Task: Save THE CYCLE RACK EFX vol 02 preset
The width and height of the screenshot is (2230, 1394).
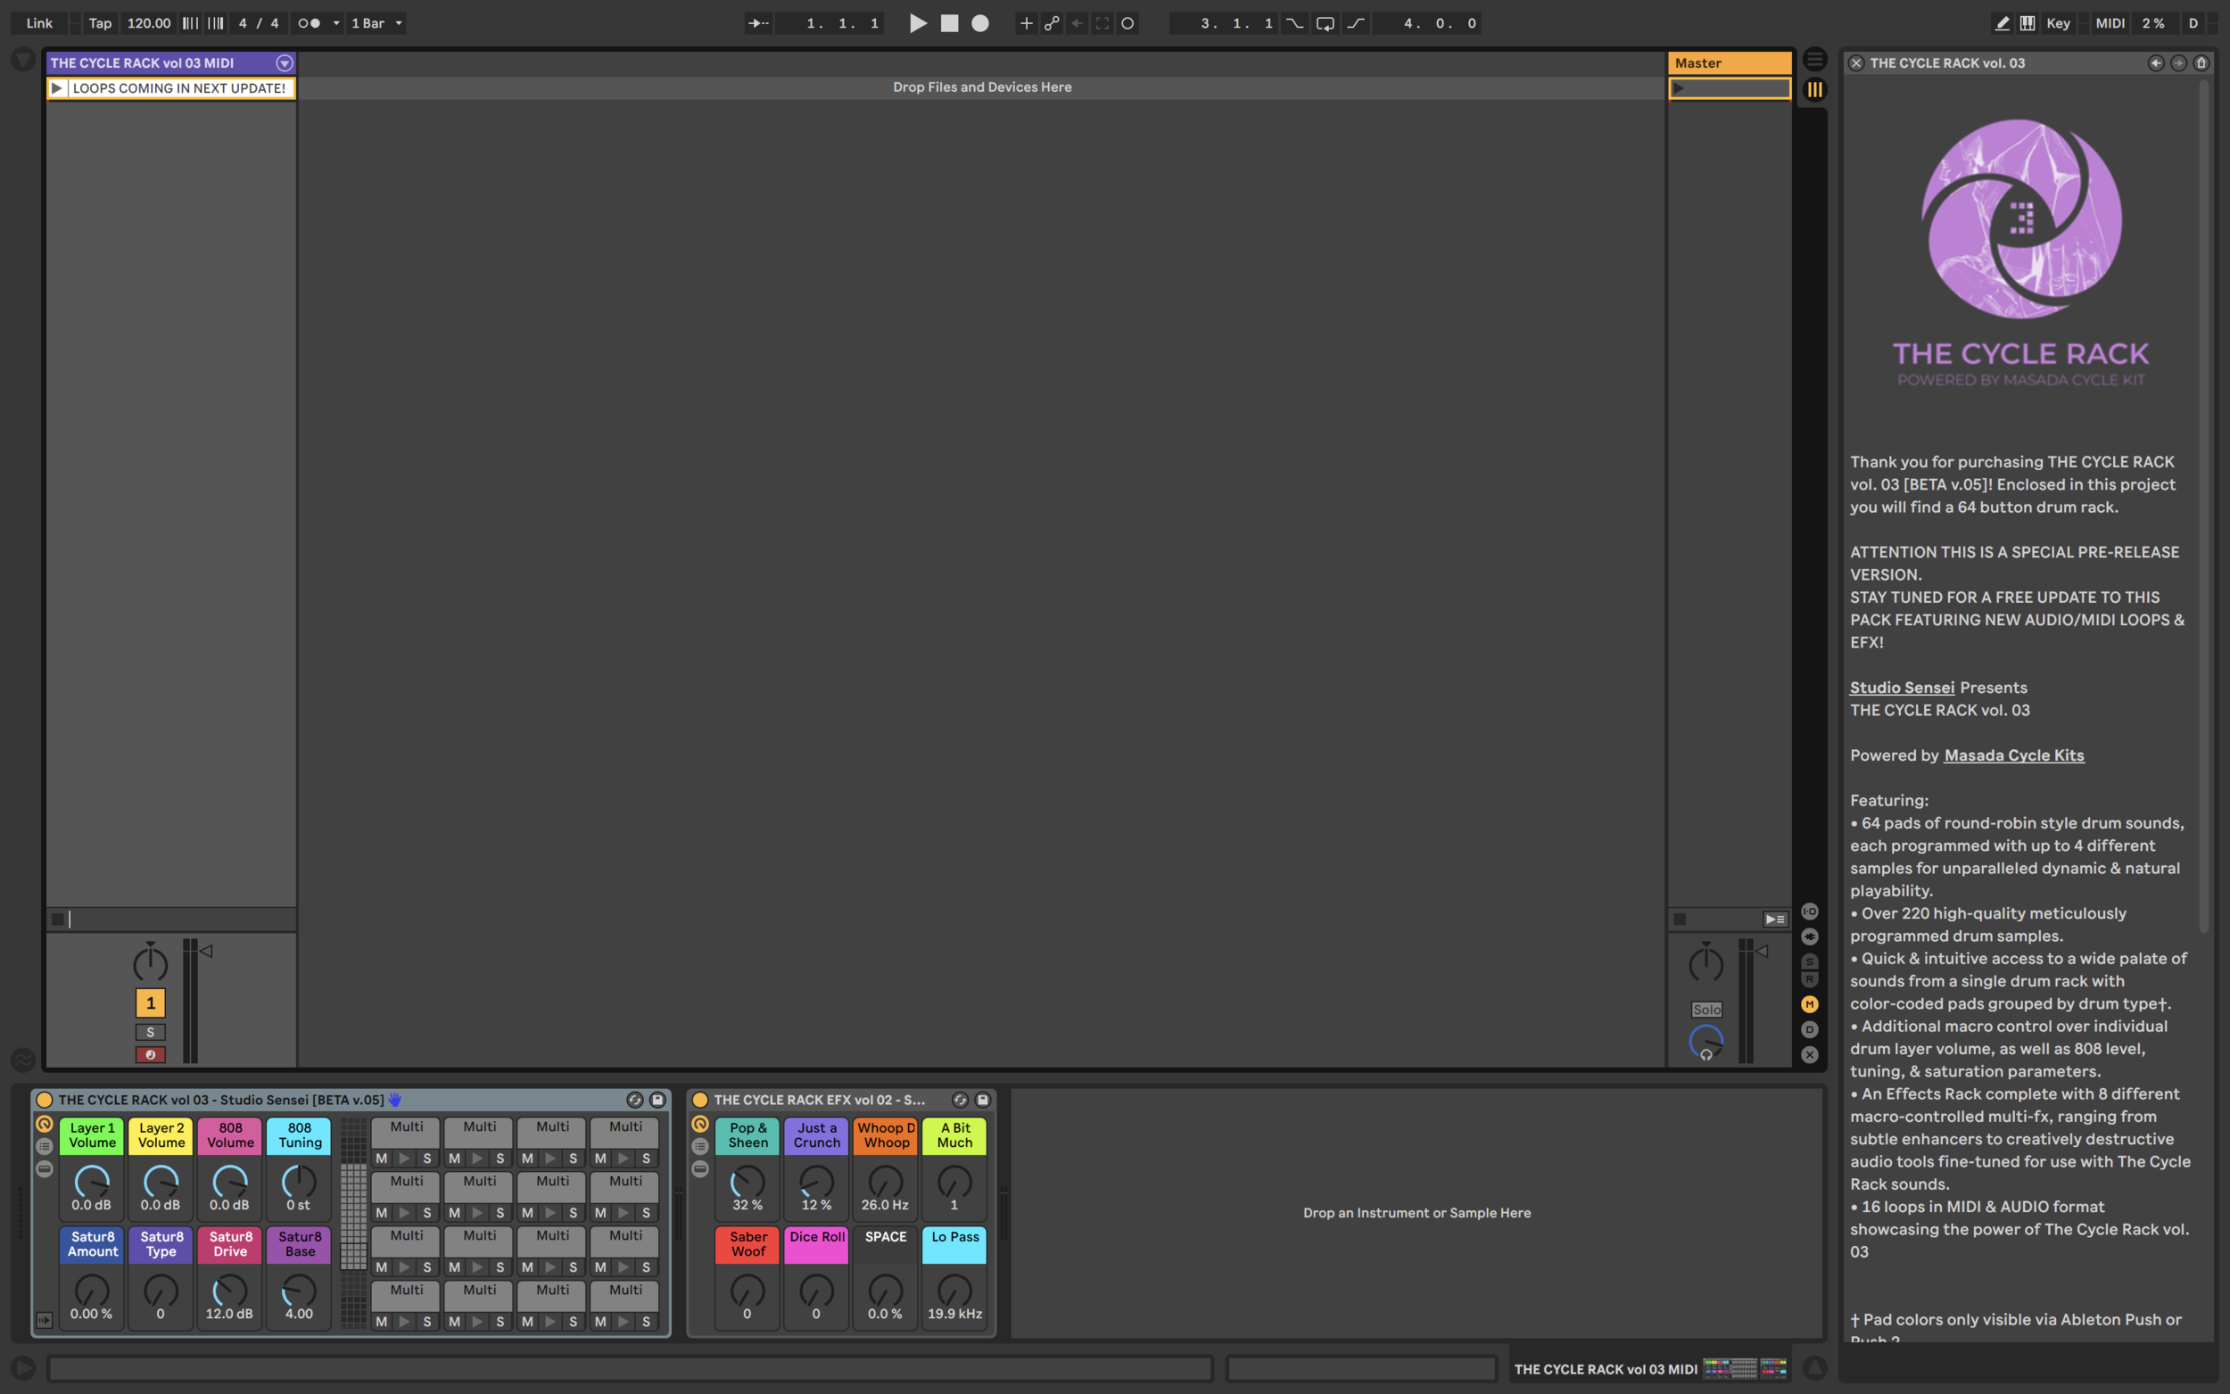Action: tap(983, 1100)
